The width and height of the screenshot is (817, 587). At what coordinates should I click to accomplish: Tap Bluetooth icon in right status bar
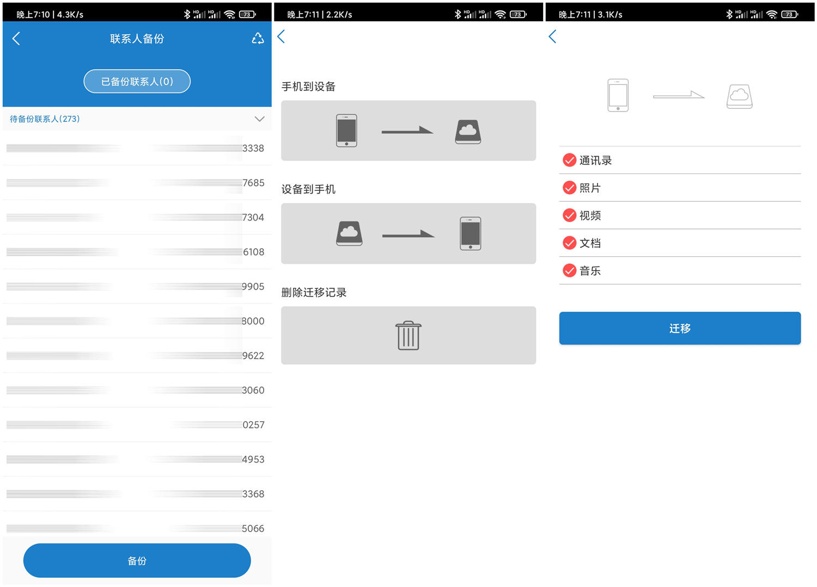729,14
